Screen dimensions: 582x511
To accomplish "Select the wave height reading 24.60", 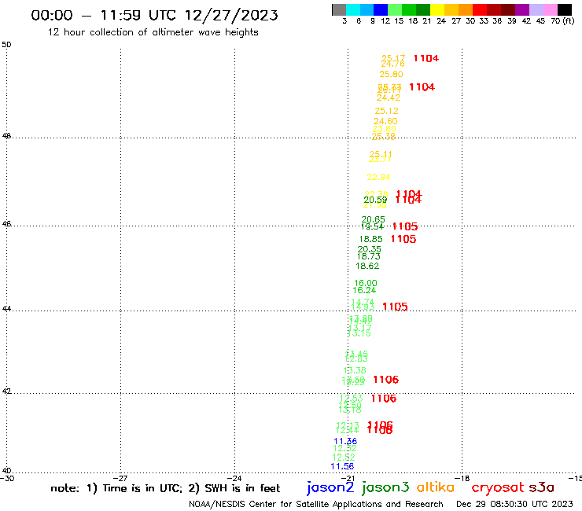I will (385, 121).
